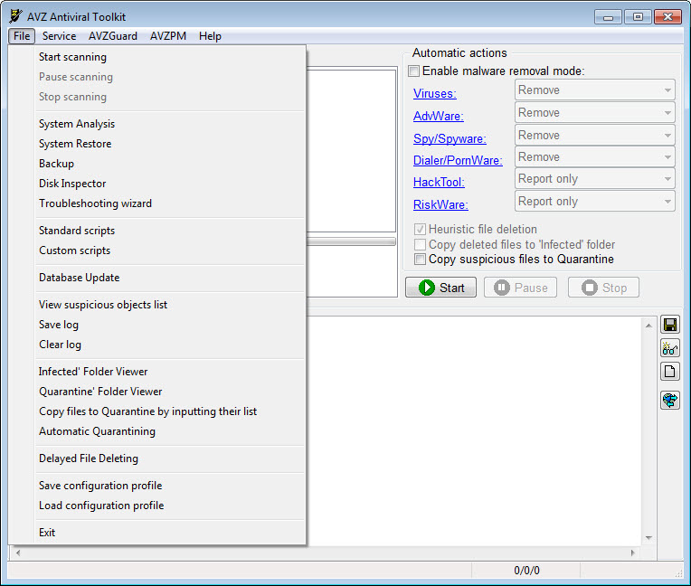This screenshot has height=586, width=691.
Task: Follow the Spy/Spyware link
Action: (x=450, y=138)
